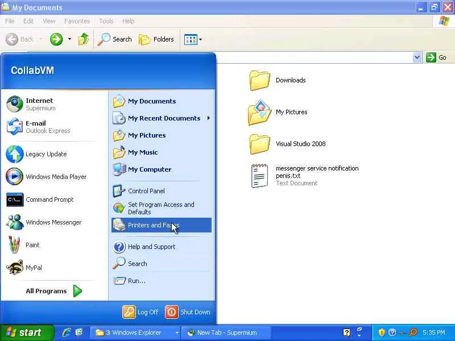Open Supermium Internet browser from Start menu
This screenshot has height=341, width=455.
pyautogui.click(x=53, y=104)
